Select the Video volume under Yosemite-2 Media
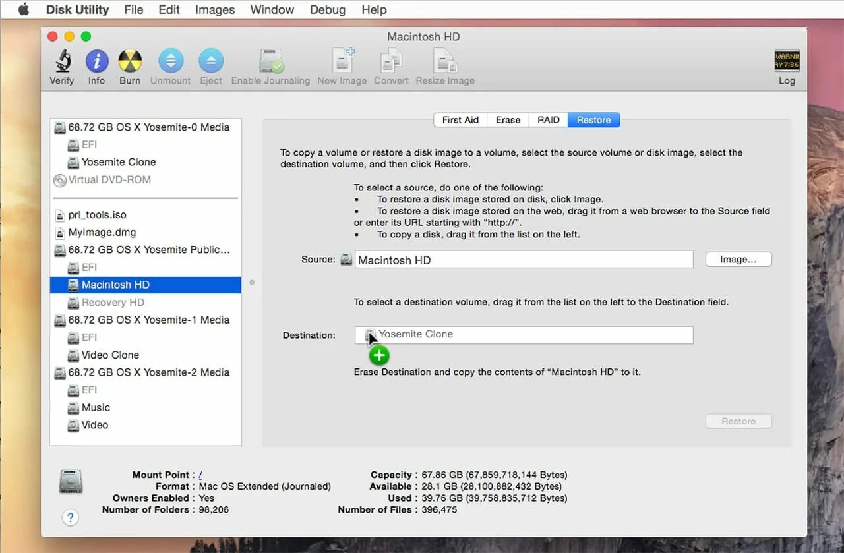Viewport: 844px width, 553px height. click(x=146, y=425)
